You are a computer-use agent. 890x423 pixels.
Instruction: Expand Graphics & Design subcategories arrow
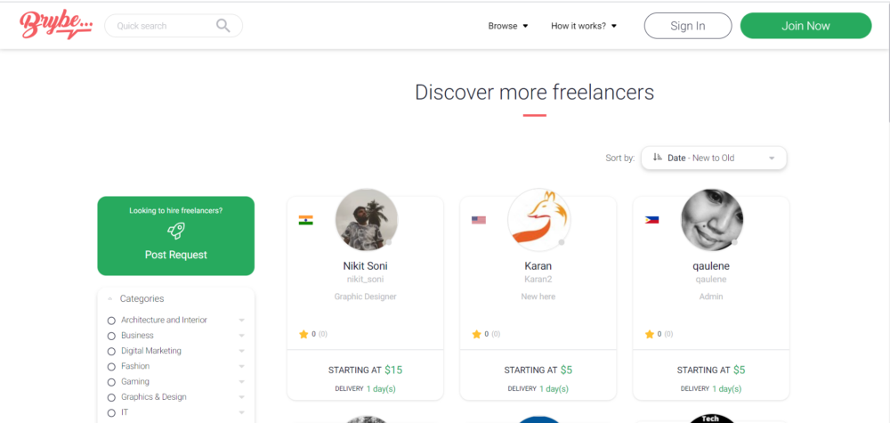coord(242,397)
